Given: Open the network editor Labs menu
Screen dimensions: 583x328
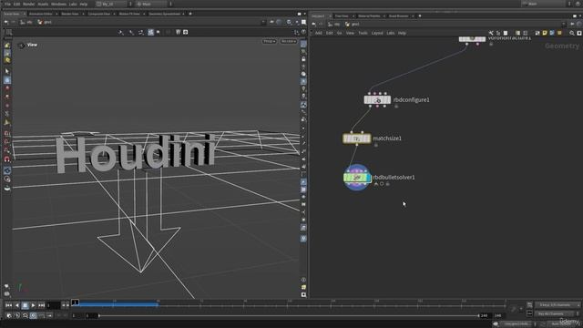Looking at the screenshot, I should (391, 33).
